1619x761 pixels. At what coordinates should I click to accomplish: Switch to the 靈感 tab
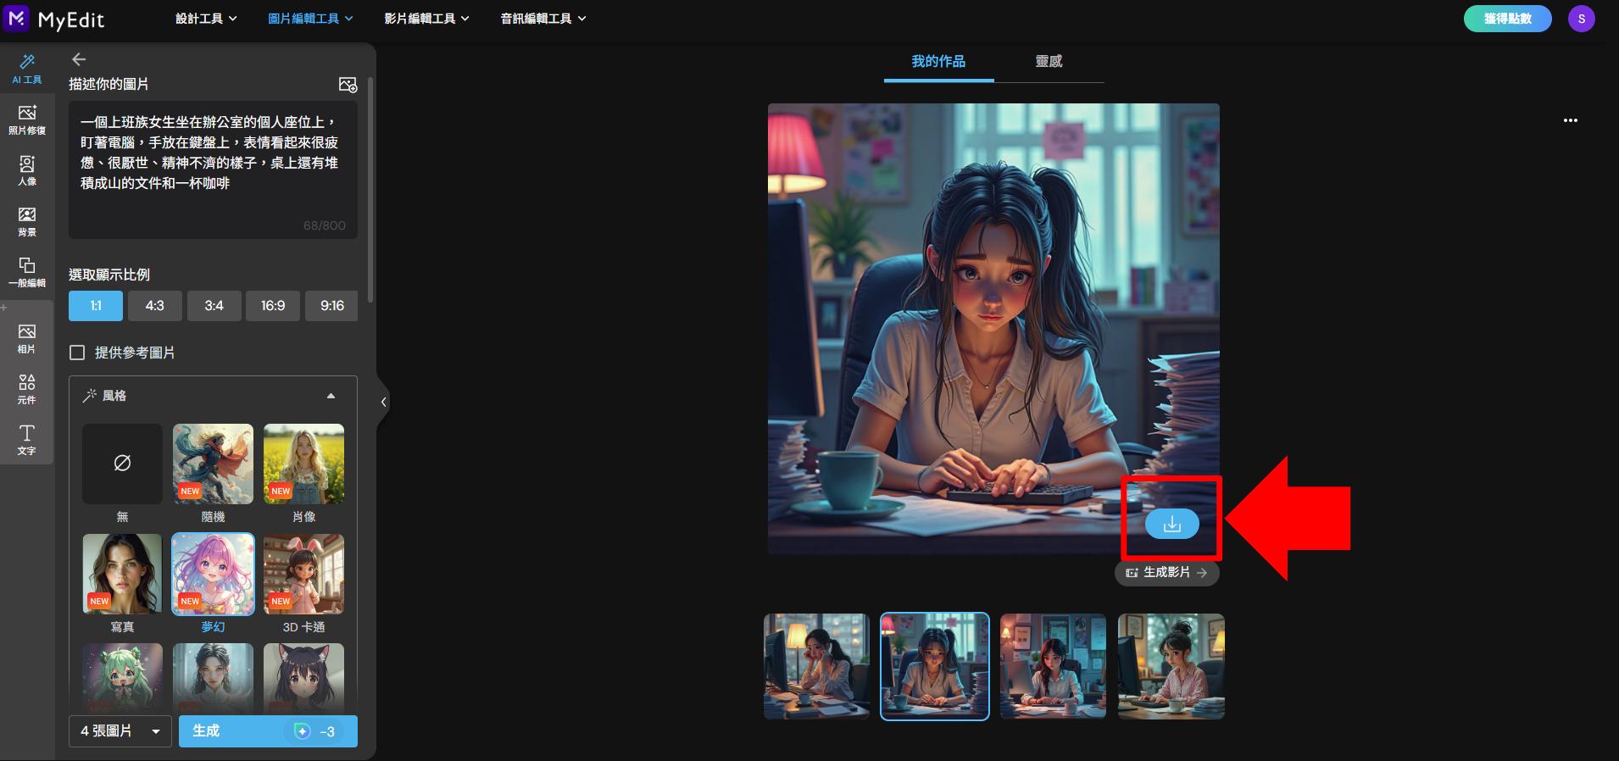coord(1049,62)
